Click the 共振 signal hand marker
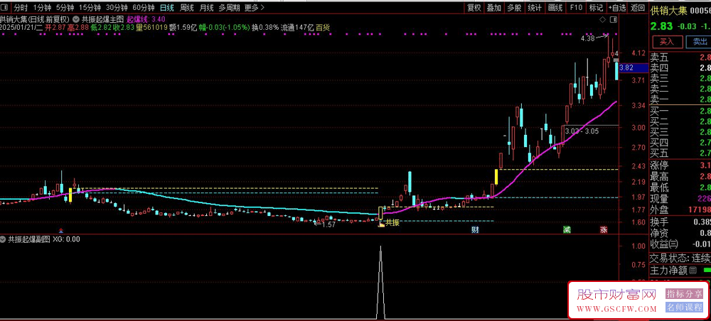Image resolution: width=711 pixels, height=321 pixels. pos(381,223)
